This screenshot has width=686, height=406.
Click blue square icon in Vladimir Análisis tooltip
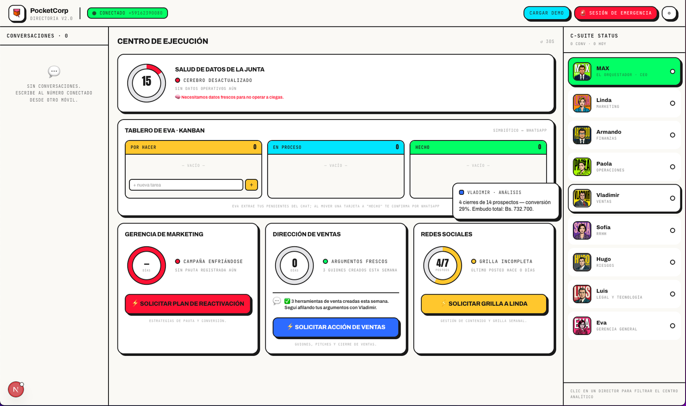461,192
